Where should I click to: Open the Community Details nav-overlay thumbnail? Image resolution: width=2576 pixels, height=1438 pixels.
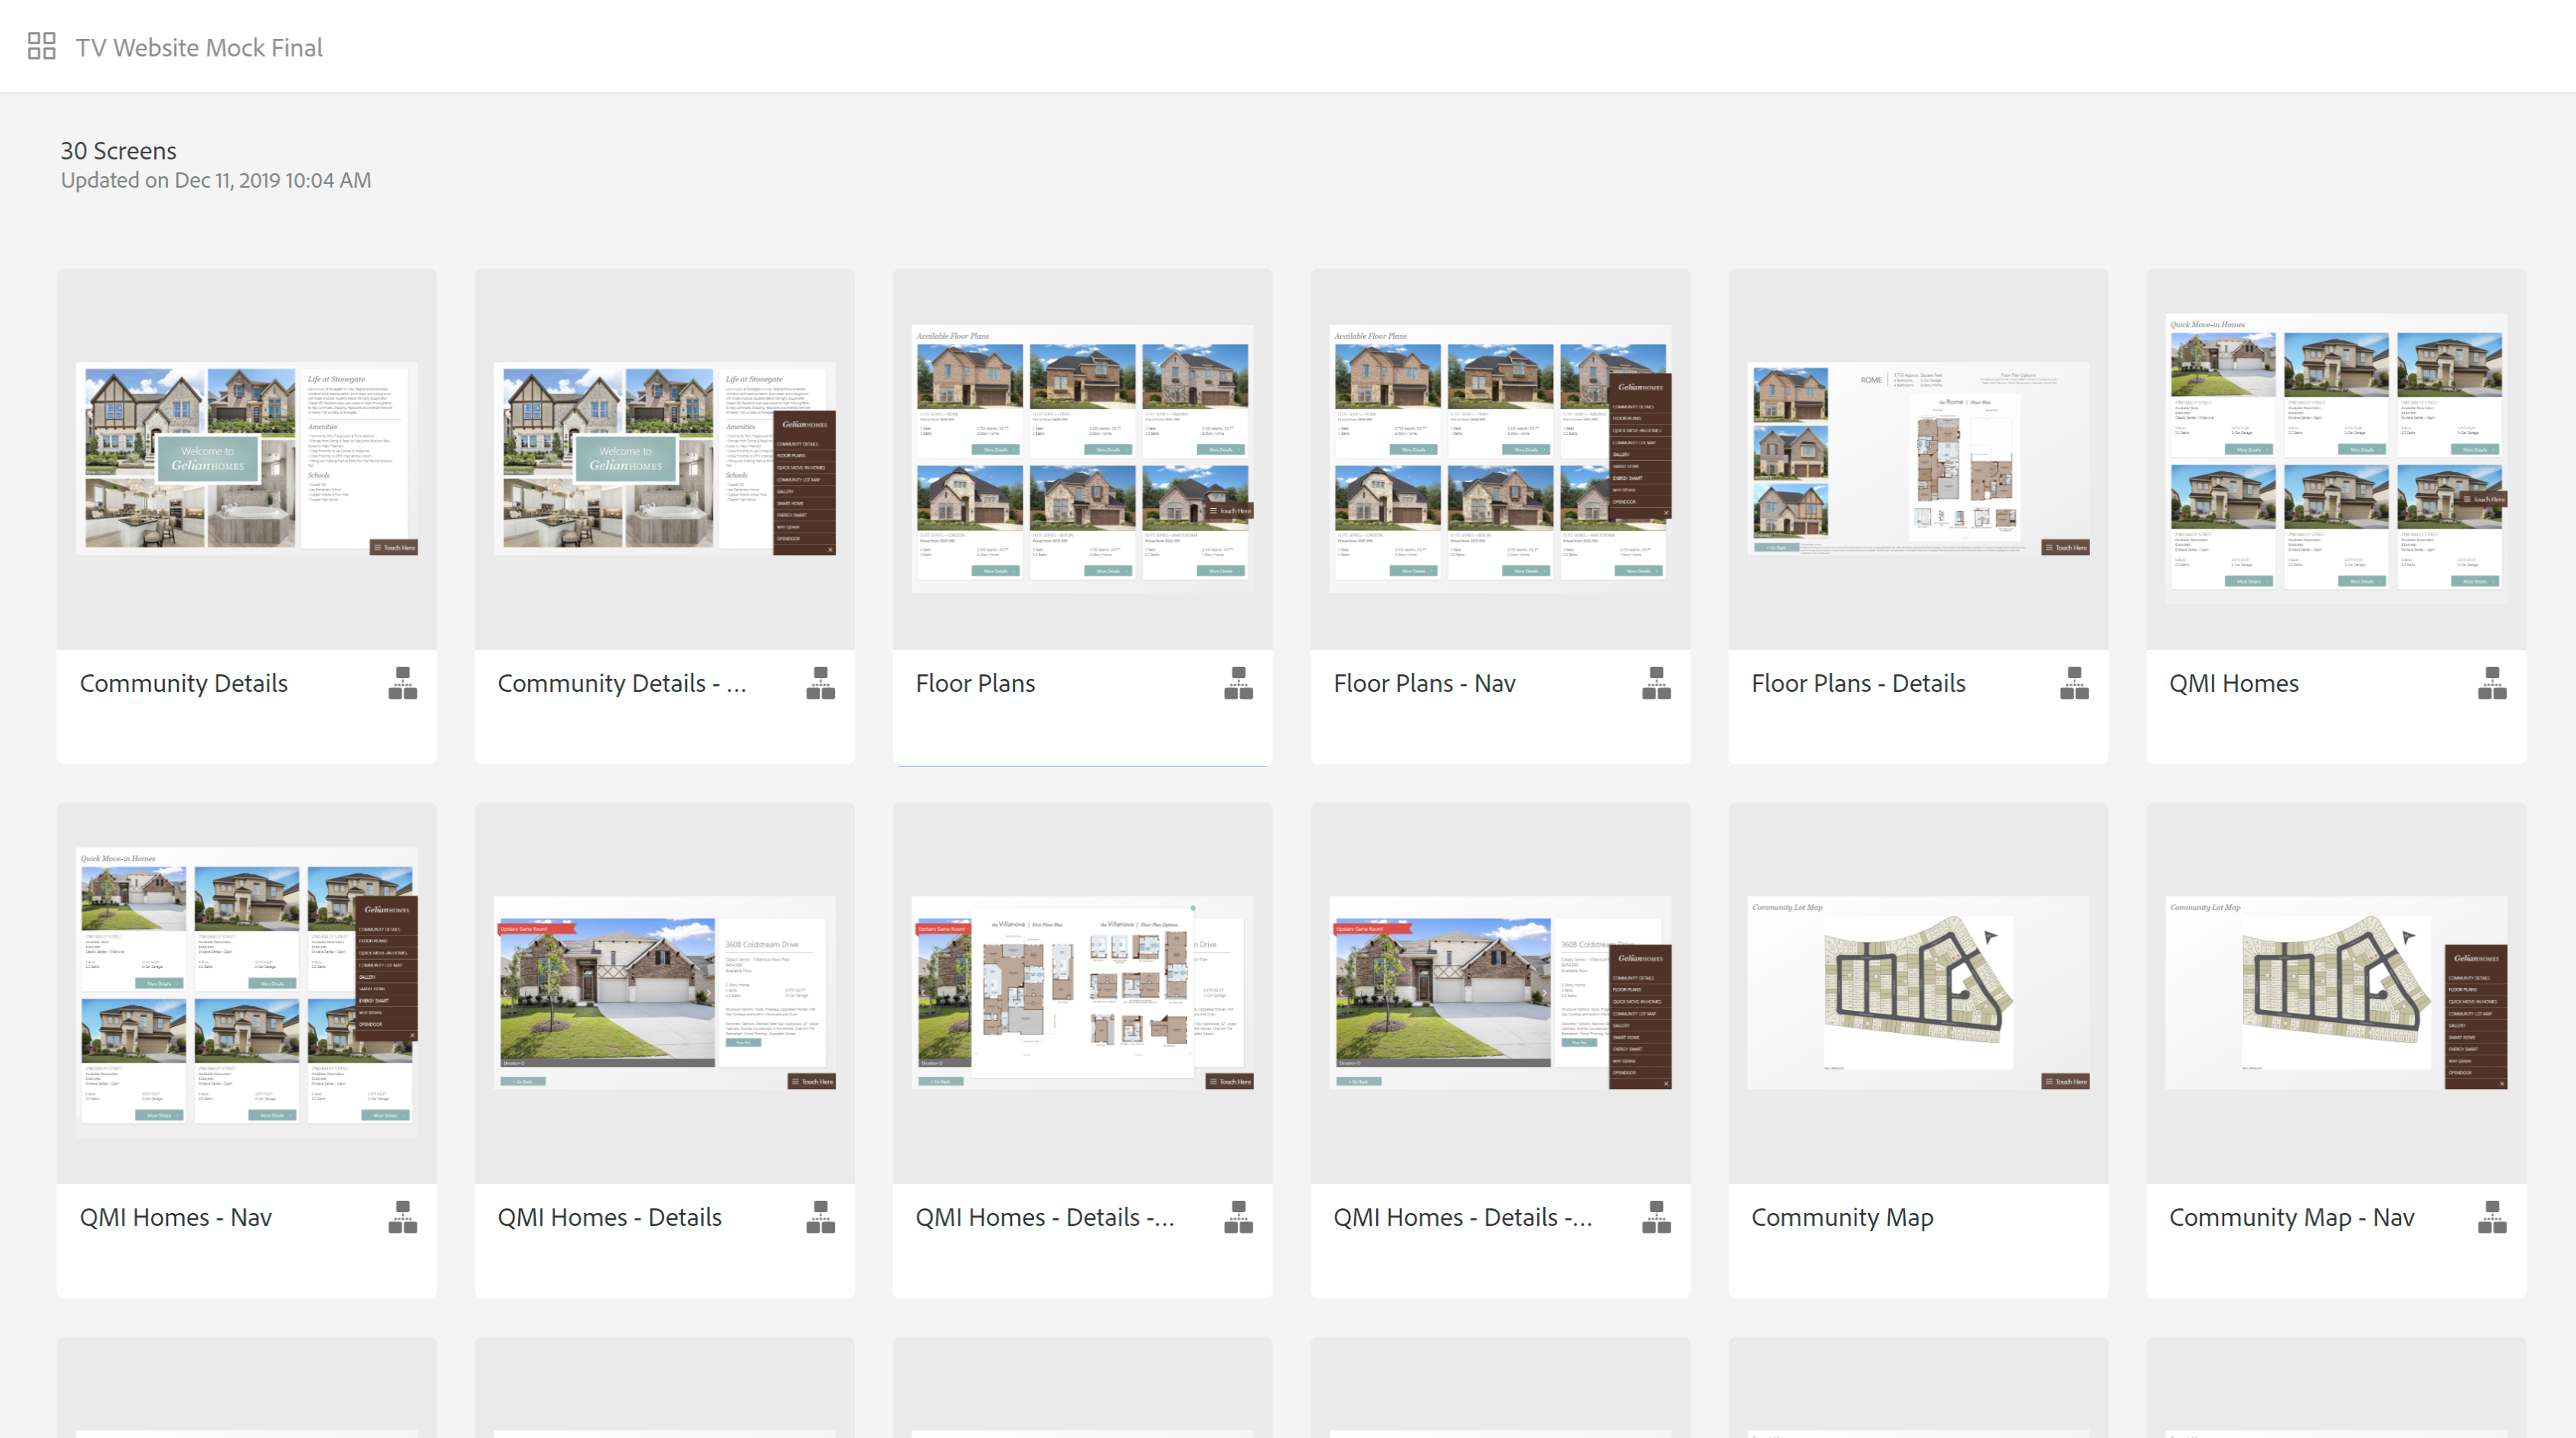click(664, 458)
